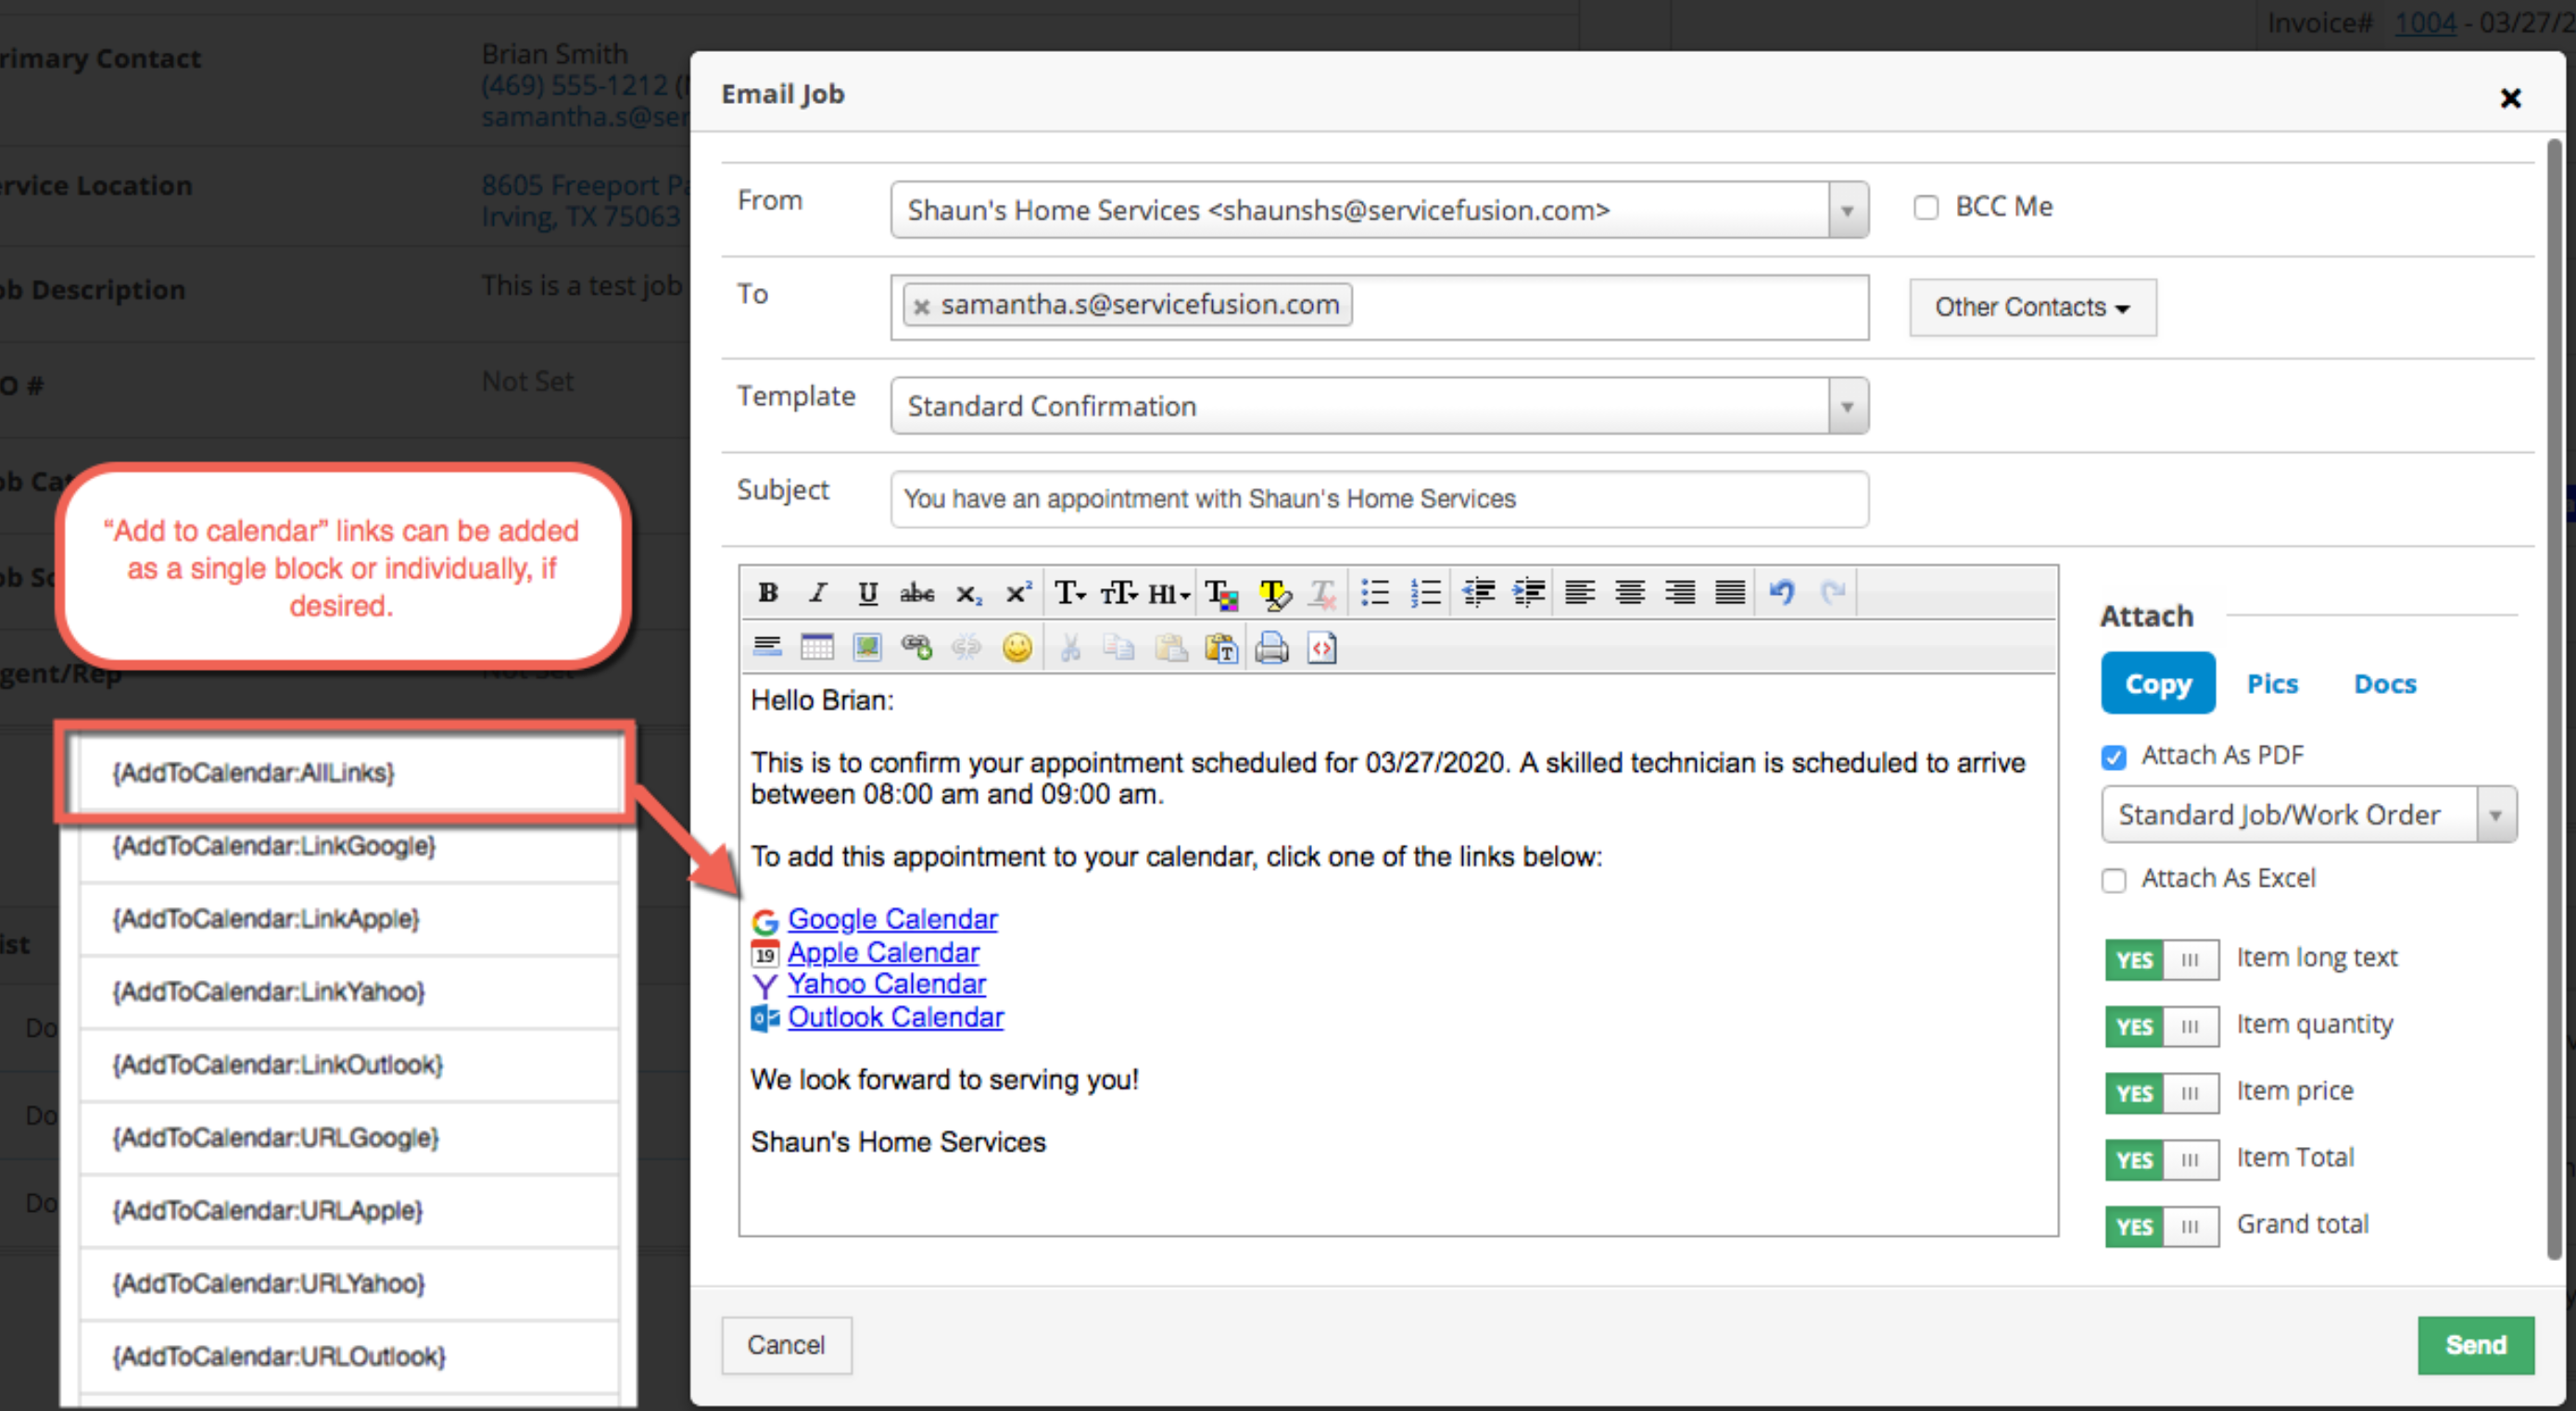
Task: Open the text color picker icon
Action: coord(1221,593)
